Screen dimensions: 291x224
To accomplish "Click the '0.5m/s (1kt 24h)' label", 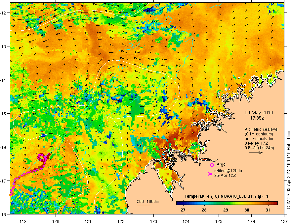I will coord(259,148).
